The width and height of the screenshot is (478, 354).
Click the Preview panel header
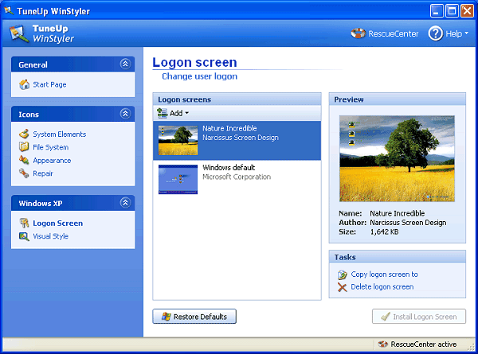tap(398, 99)
